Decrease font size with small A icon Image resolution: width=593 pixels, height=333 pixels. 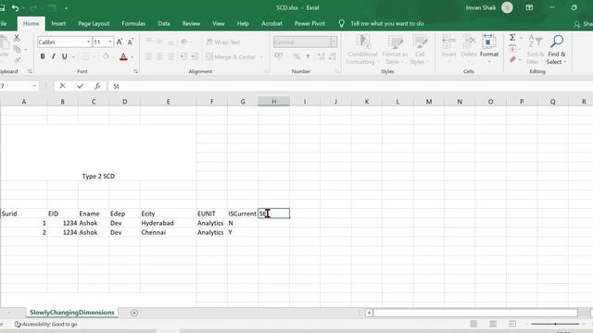[130, 42]
